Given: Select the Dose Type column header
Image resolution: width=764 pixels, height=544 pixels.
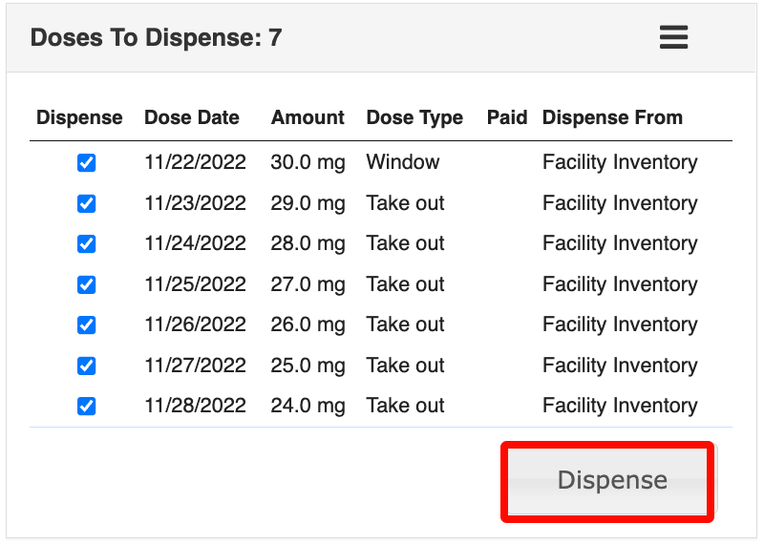Looking at the screenshot, I should 414,118.
